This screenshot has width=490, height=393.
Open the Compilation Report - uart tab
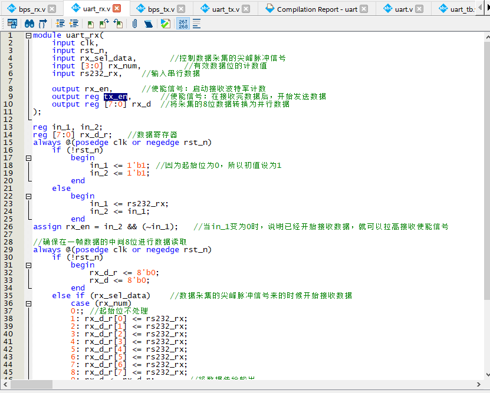[x=317, y=9]
